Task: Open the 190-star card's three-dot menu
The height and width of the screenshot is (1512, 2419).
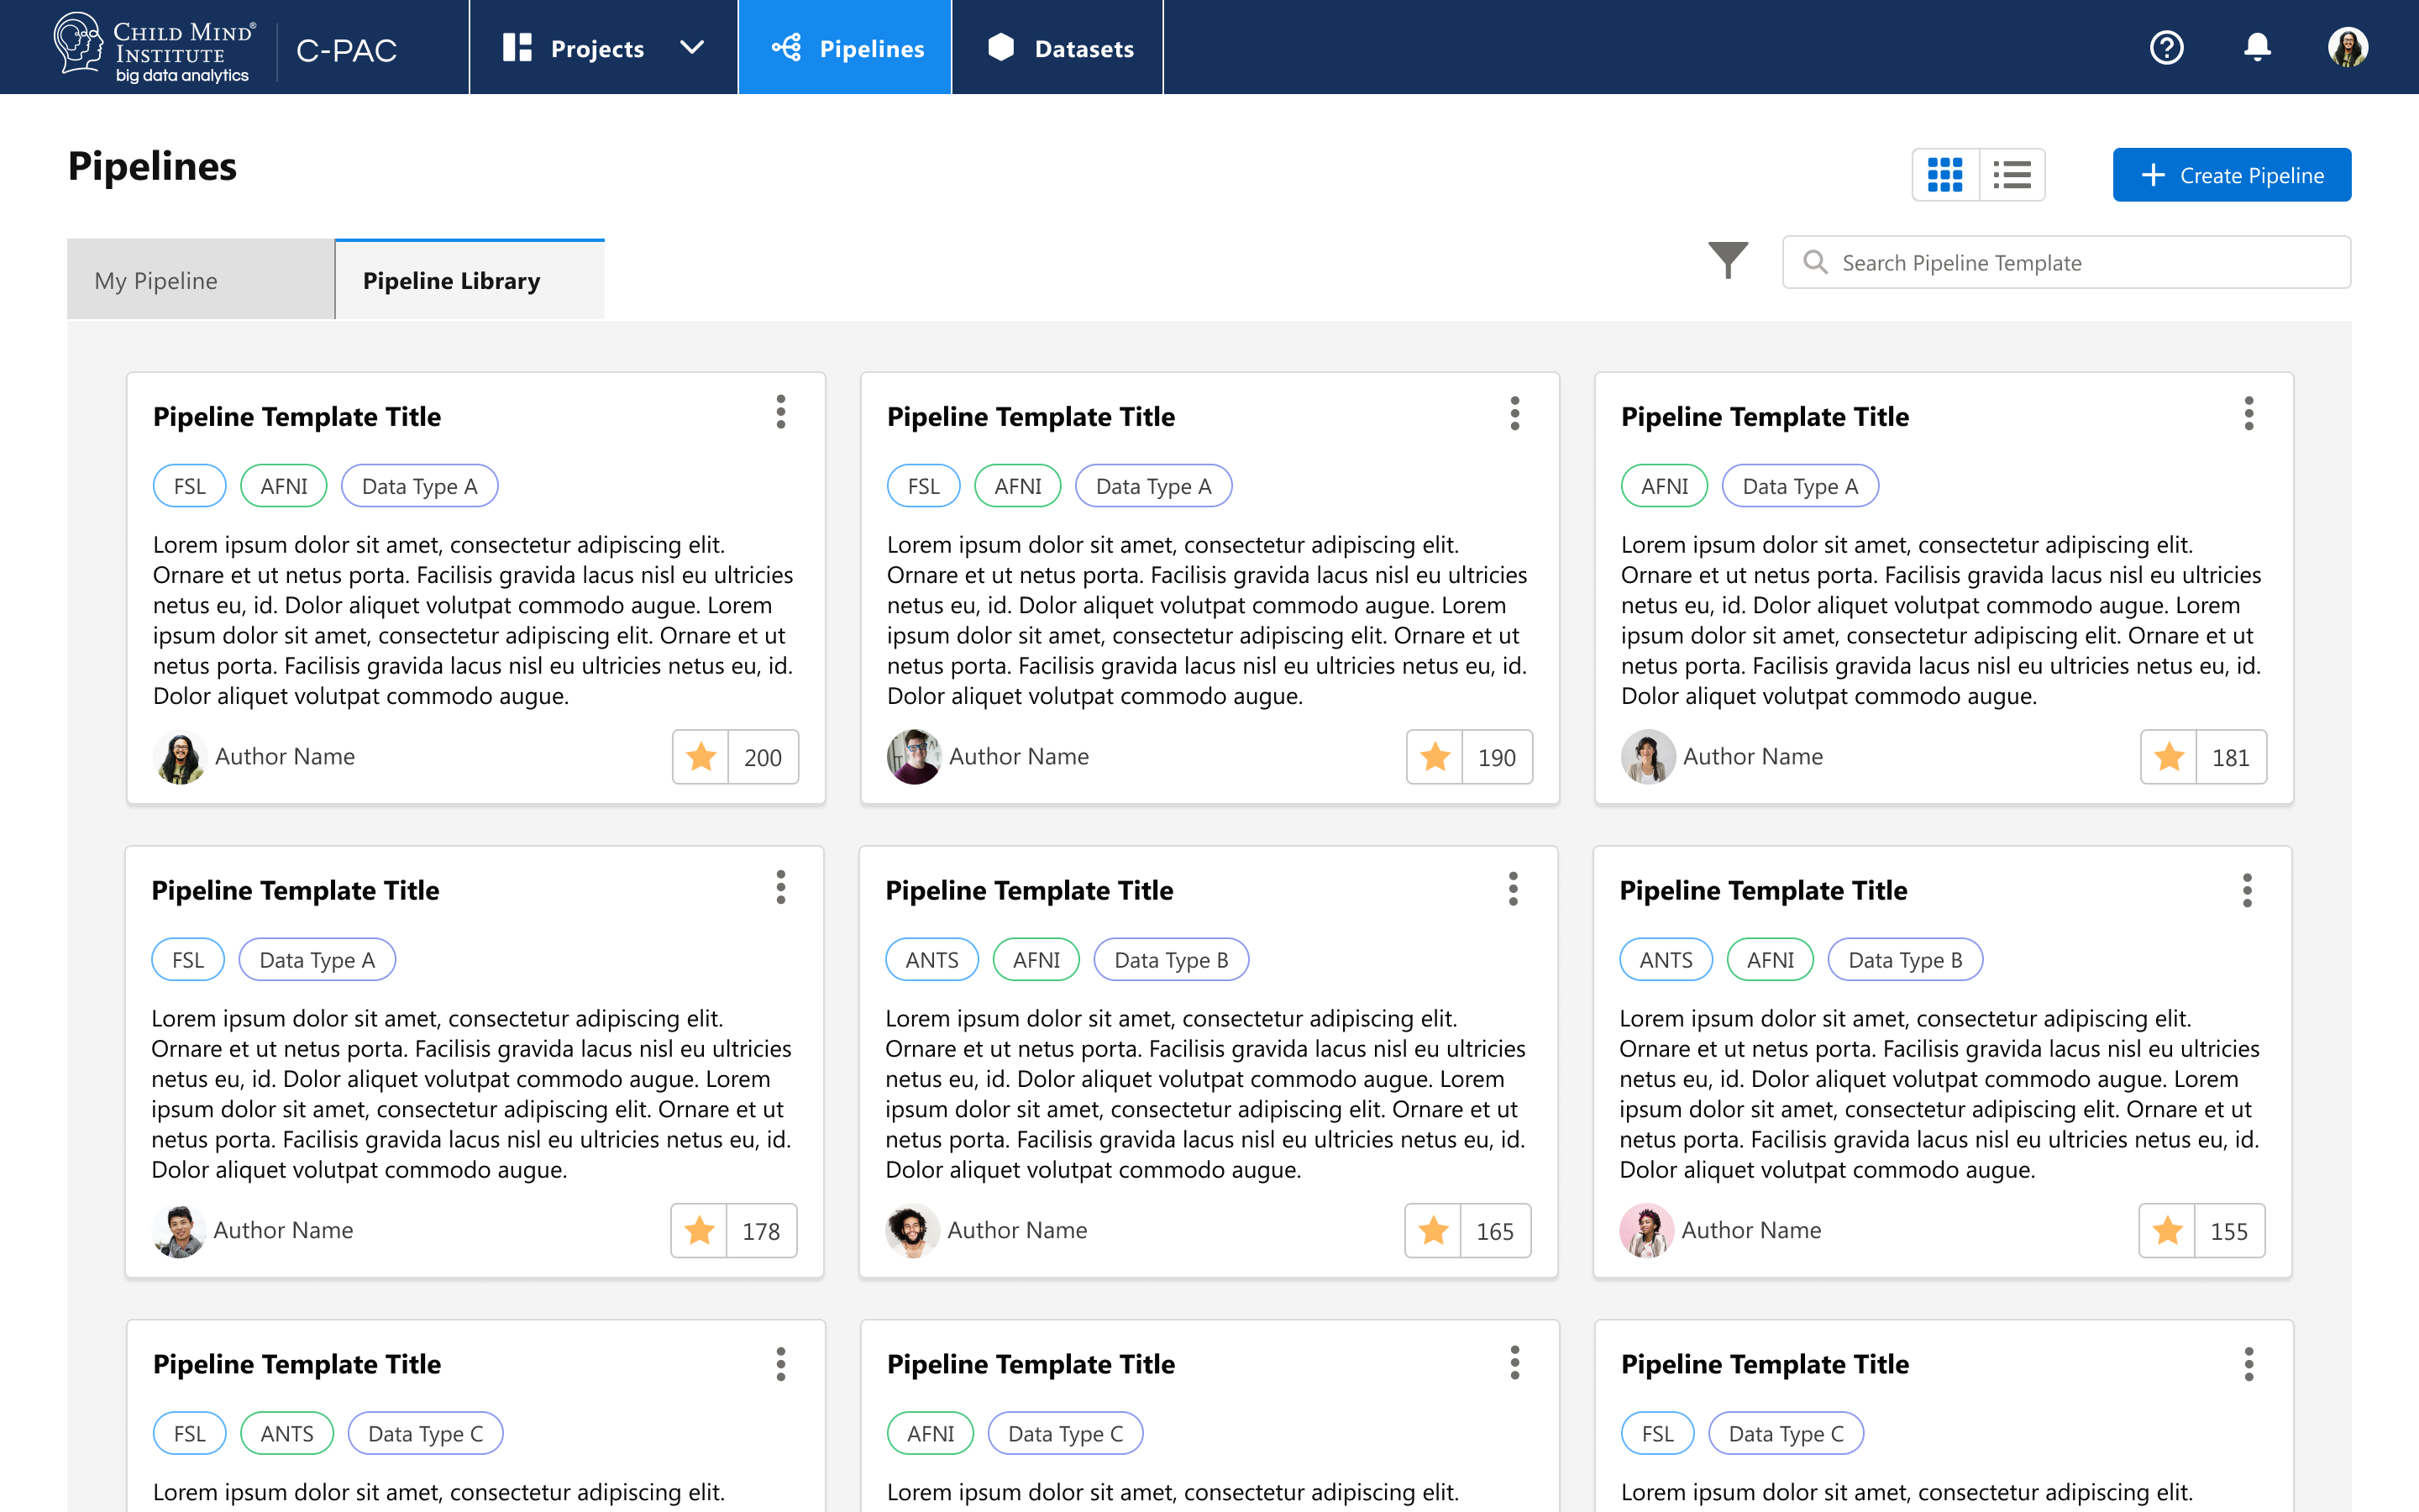Action: [x=1515, y=413]
